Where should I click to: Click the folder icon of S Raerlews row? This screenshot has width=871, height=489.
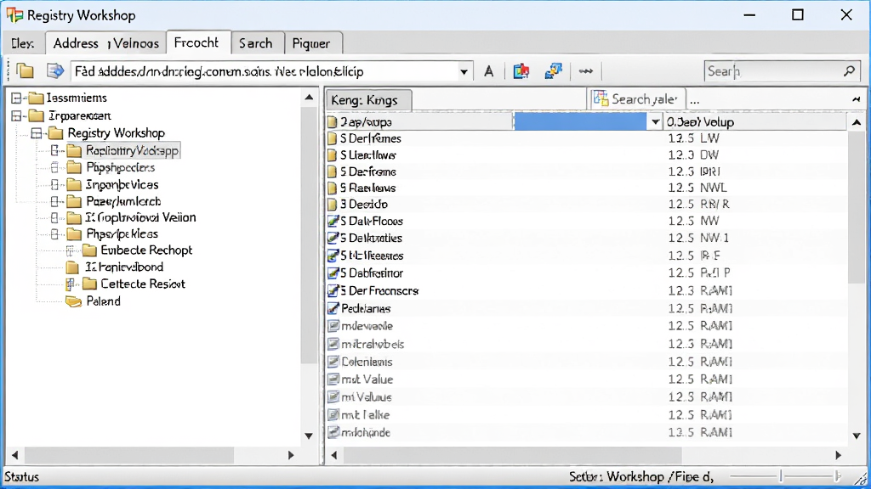[x=333, y=188]
